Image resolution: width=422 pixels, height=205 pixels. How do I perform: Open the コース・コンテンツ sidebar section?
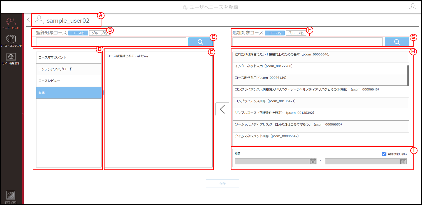[11, 41]
